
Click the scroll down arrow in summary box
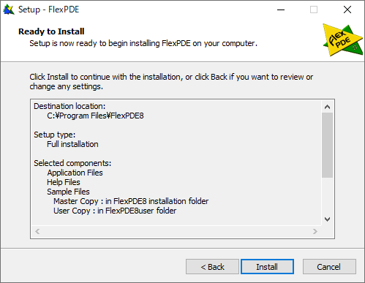327,219
